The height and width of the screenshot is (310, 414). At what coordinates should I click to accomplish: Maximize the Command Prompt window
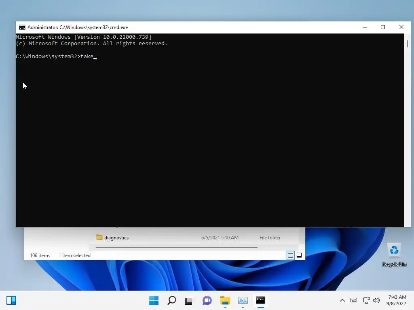coord(383,27)
